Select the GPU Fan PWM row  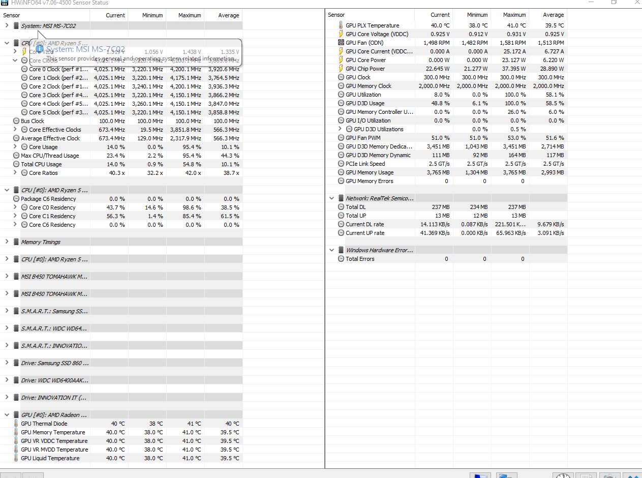(x=446, y=138)
